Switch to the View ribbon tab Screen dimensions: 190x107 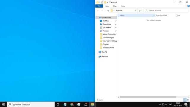click(123, 6)
